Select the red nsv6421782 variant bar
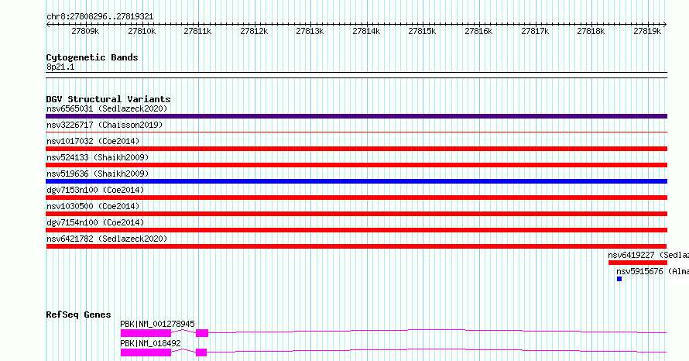 [x=356, y=246]
